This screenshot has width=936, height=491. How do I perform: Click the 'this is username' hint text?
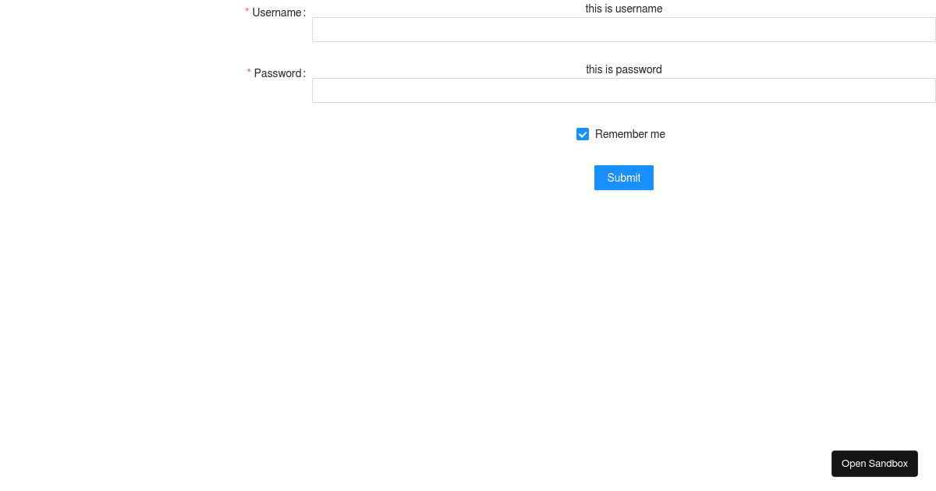pos(624,9)
